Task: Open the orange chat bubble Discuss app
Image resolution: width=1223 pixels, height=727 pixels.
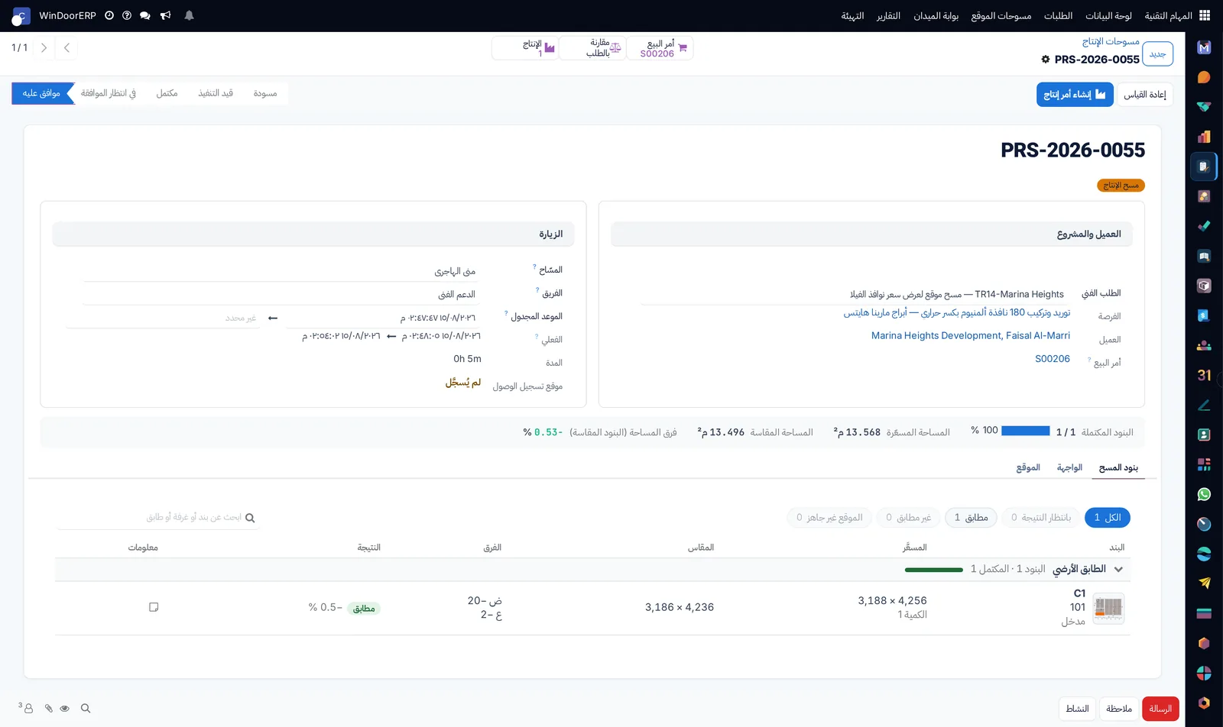Action: pos(1204,77)
